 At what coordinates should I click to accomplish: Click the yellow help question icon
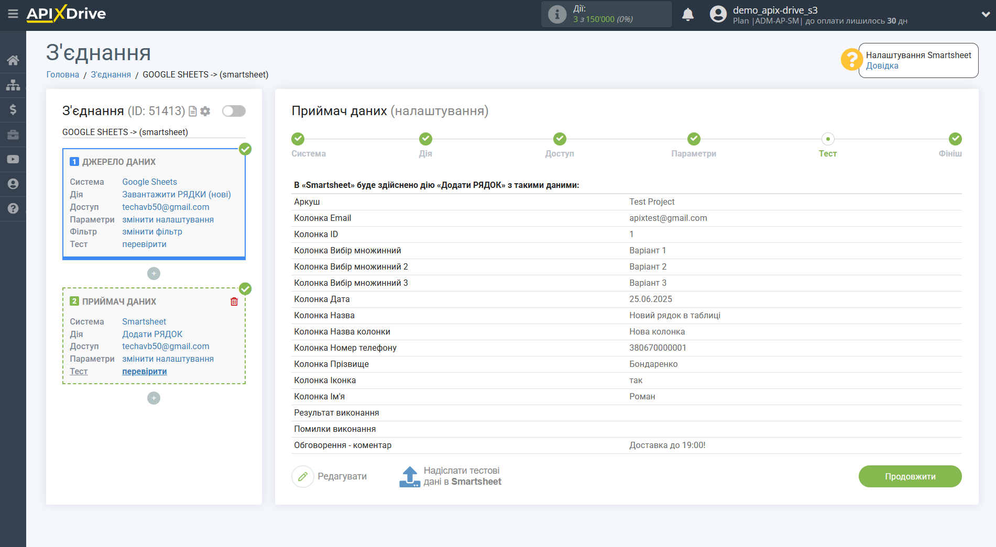pos(851,60)
